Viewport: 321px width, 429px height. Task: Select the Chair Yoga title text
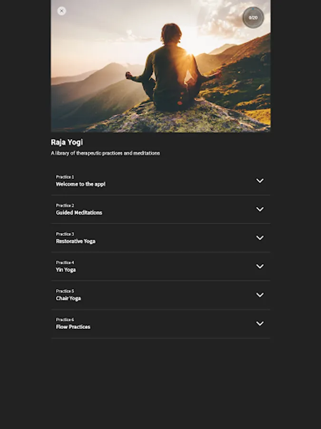[x=68, y=298]
